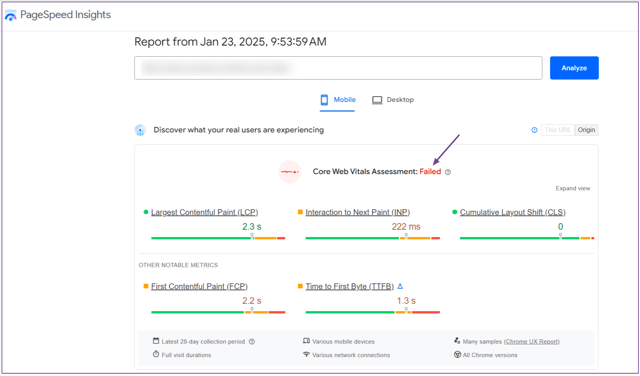Click the LCP distribution bar
This screenshot has width=640, height=376.
pyautogui.click(x=218, y=238)
